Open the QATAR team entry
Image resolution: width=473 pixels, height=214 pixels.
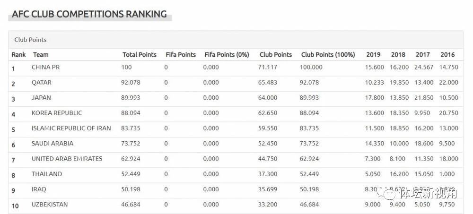pyautogui.click(x=41, y=82)
